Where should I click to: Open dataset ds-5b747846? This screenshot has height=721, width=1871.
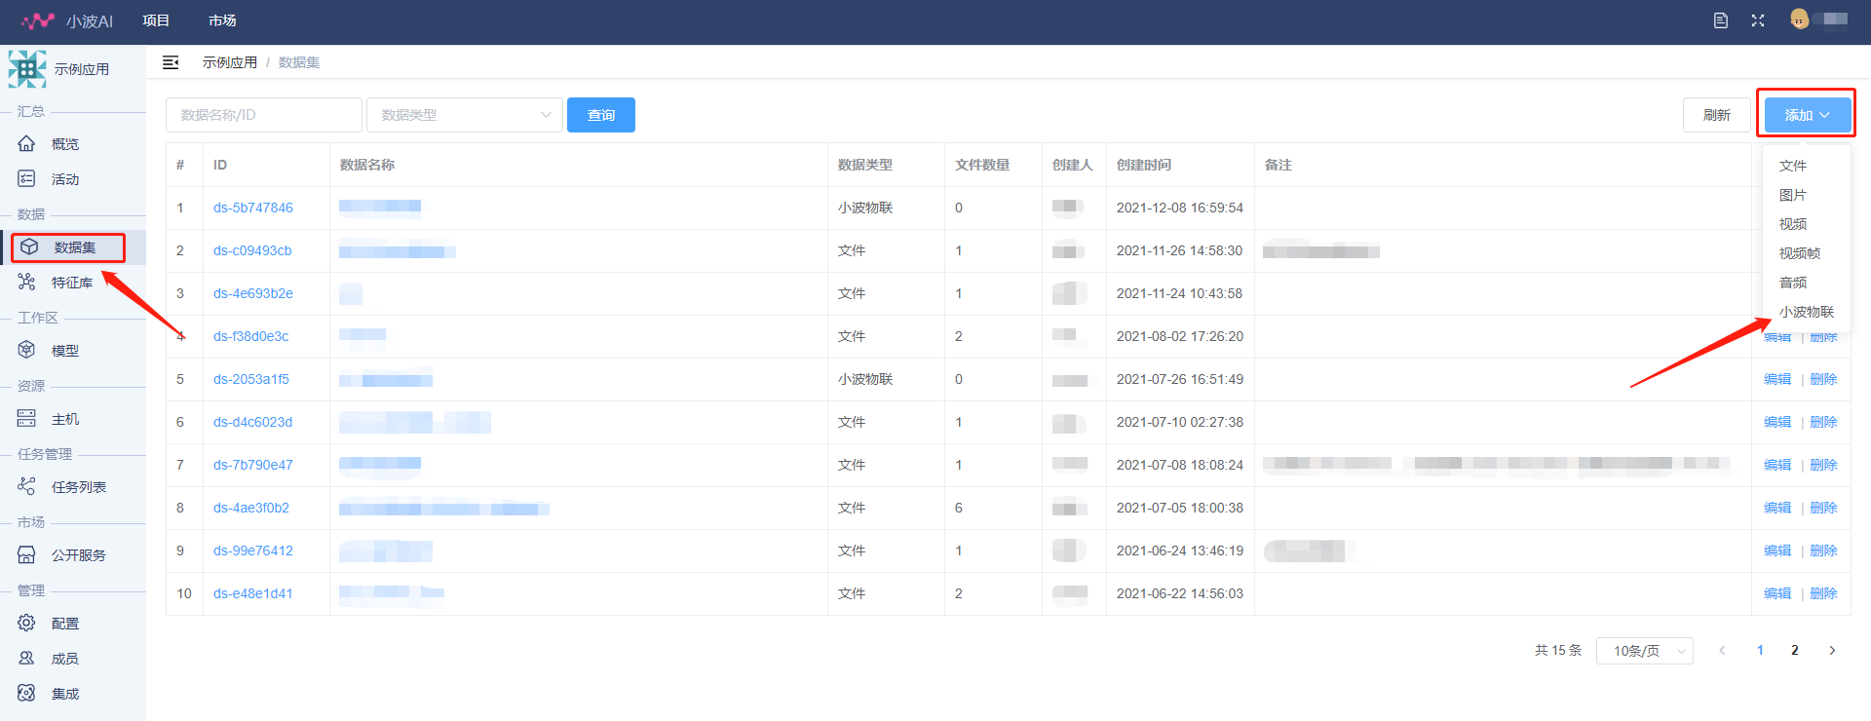coord(253,208)
